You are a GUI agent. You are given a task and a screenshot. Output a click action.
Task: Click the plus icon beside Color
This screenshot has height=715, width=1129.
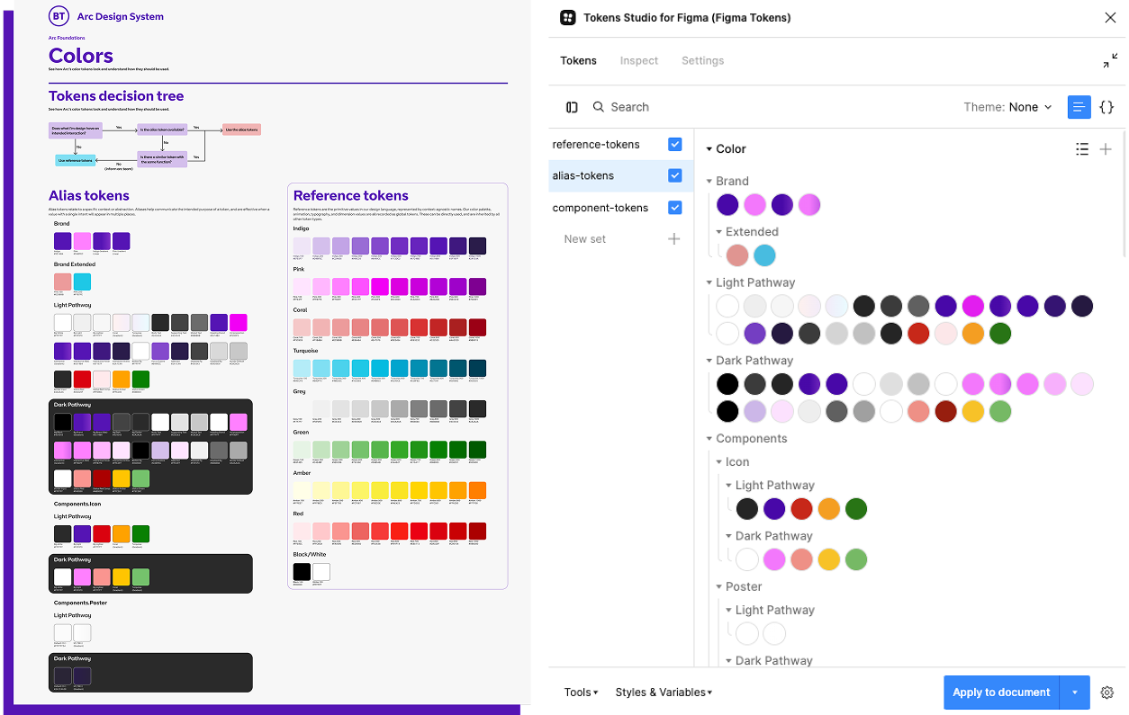point(1106,149)
